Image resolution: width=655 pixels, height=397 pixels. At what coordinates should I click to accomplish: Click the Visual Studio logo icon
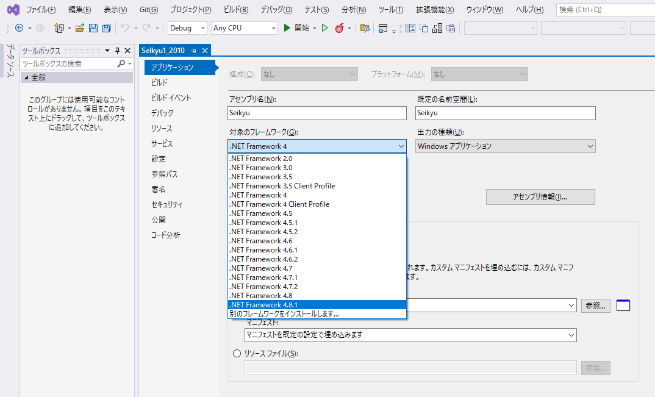[x=13, y=9]
